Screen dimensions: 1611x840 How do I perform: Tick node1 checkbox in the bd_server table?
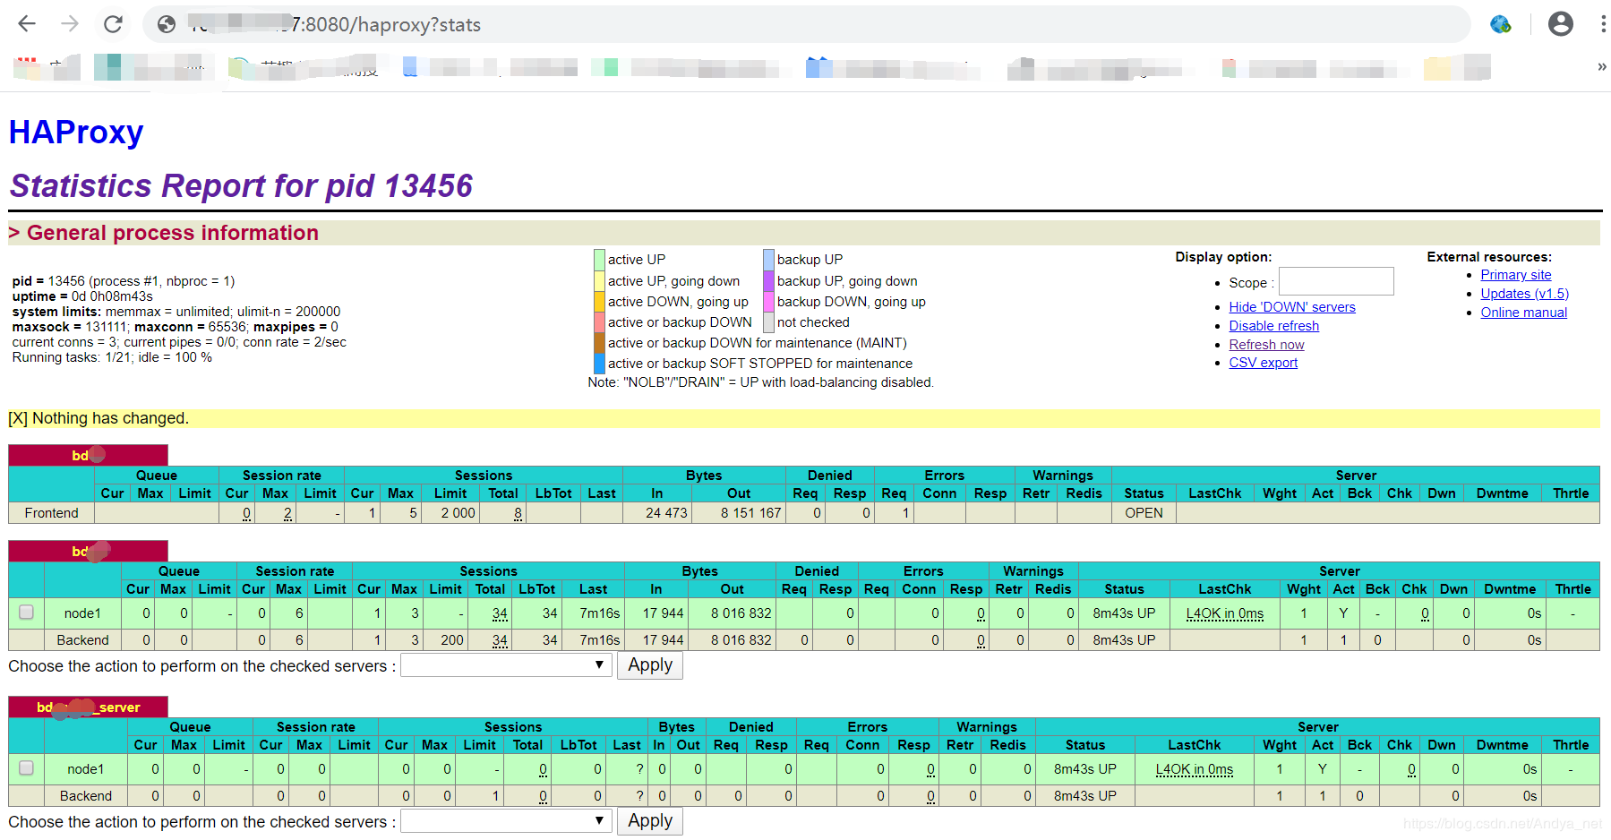pos(27,768)
